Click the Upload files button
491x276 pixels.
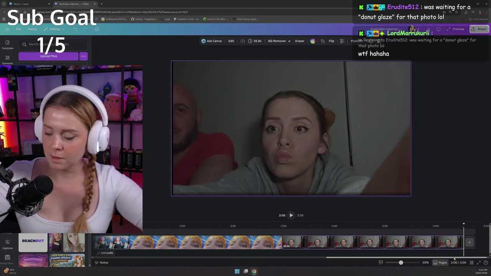pyautogui.click(x=48, y=56)
